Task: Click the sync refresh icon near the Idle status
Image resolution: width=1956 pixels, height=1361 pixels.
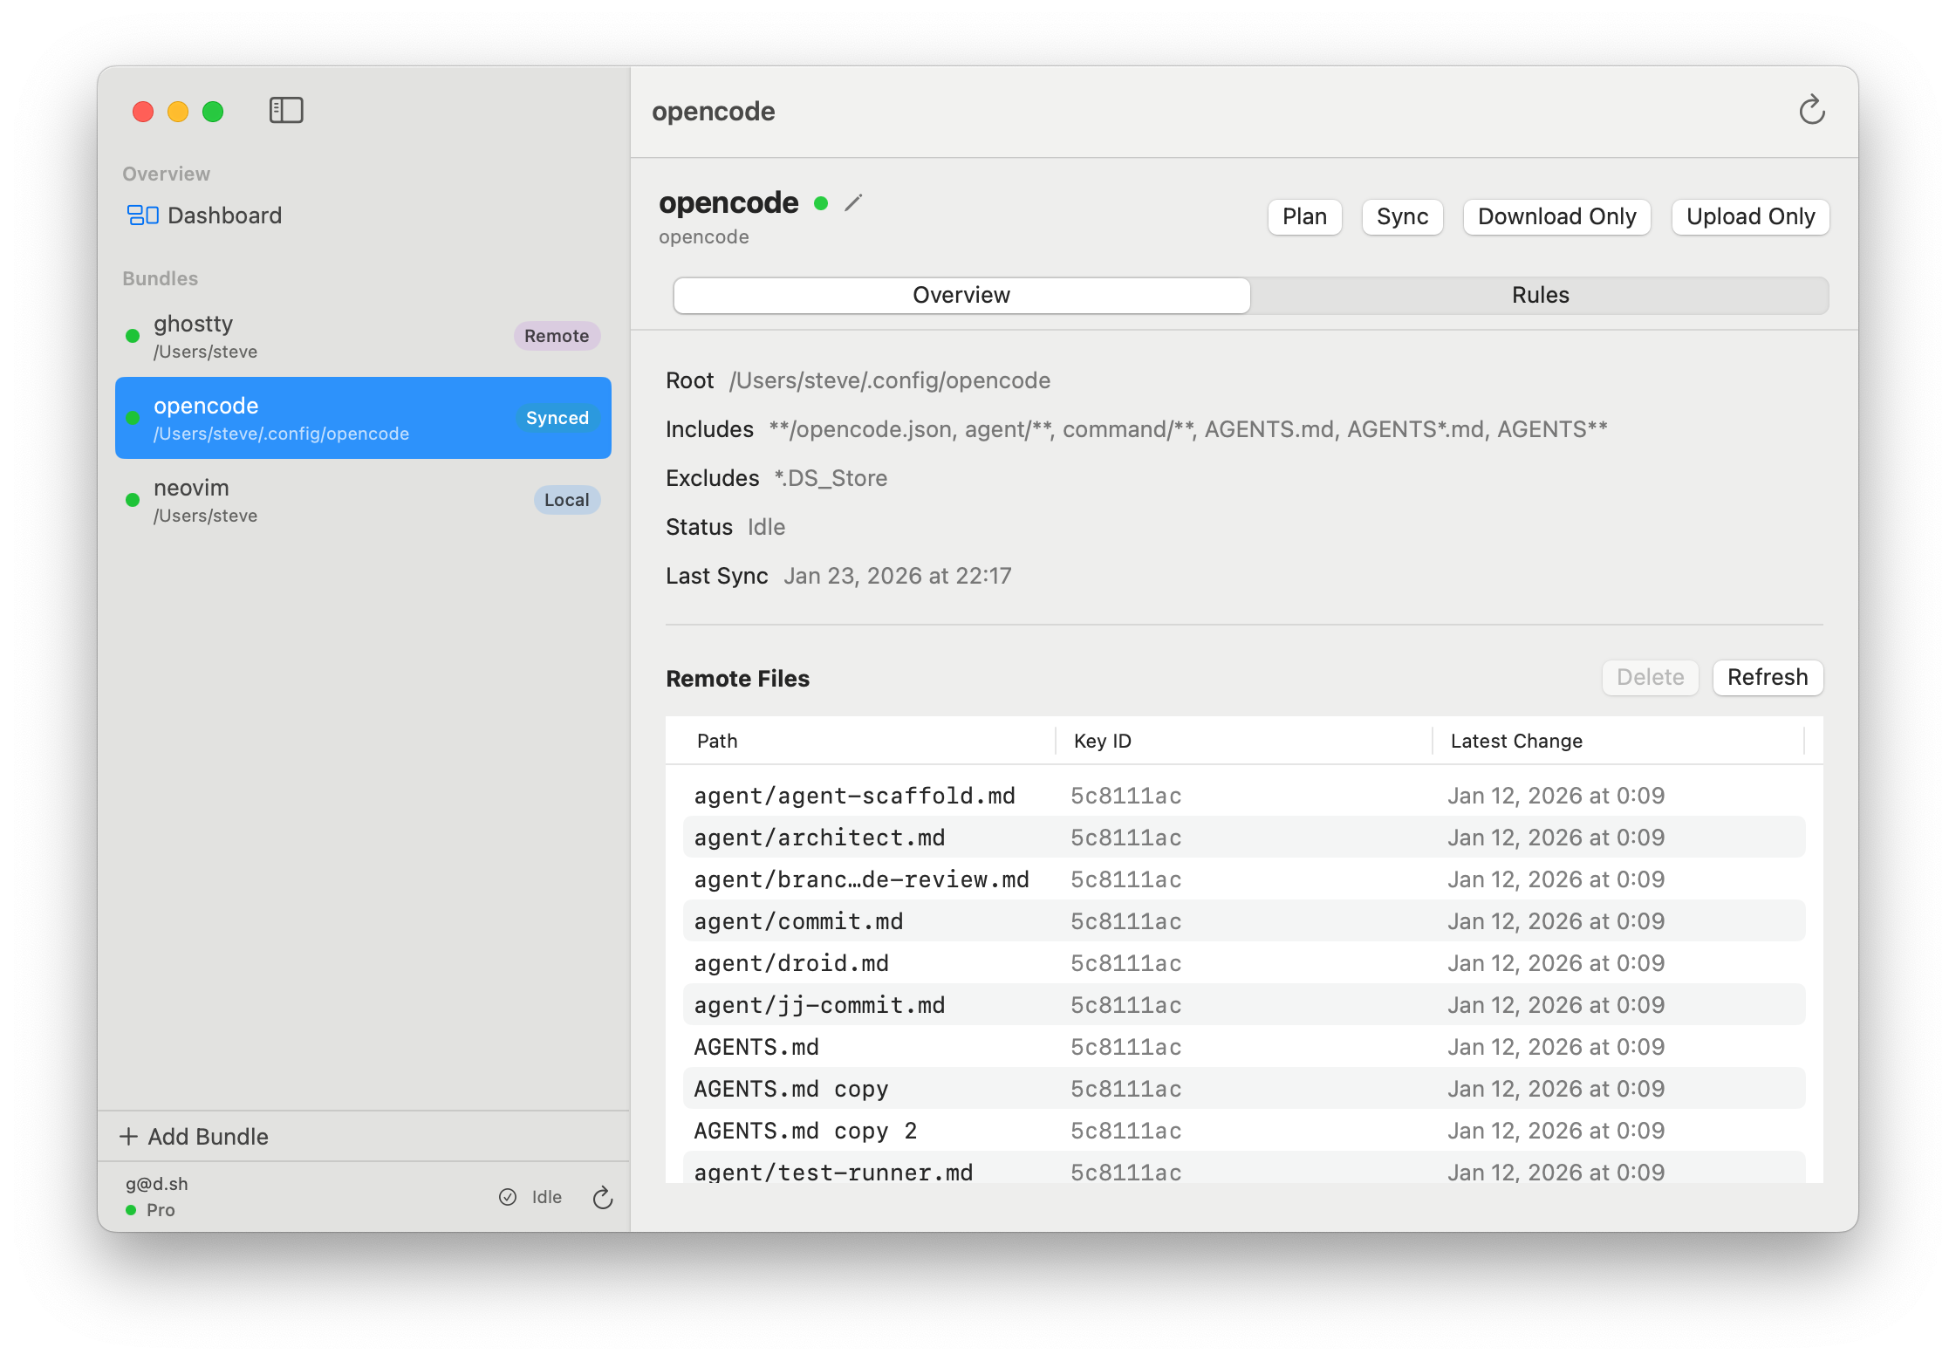Action: click(x=603, y=1197)
